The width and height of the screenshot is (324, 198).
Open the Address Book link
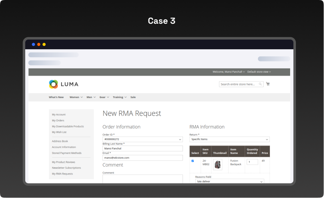[x=60, y=141]
